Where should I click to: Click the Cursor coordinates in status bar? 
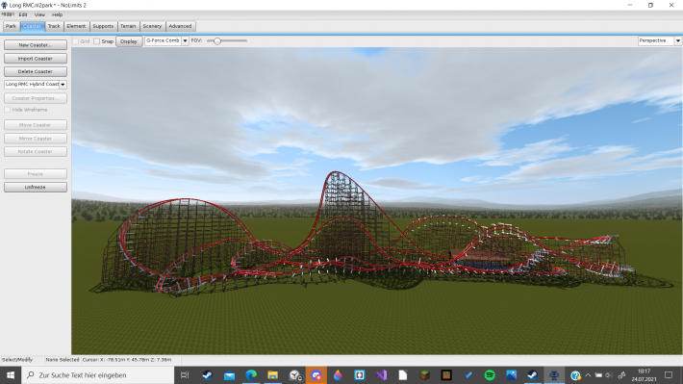127,360
